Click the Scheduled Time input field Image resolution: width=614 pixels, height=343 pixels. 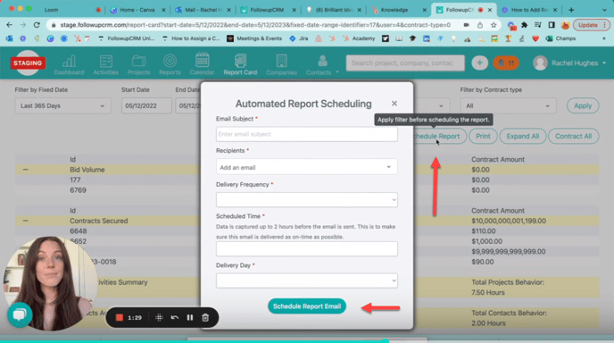(307, 249)
